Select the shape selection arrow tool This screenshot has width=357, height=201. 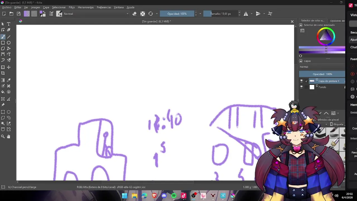[3, 24]
